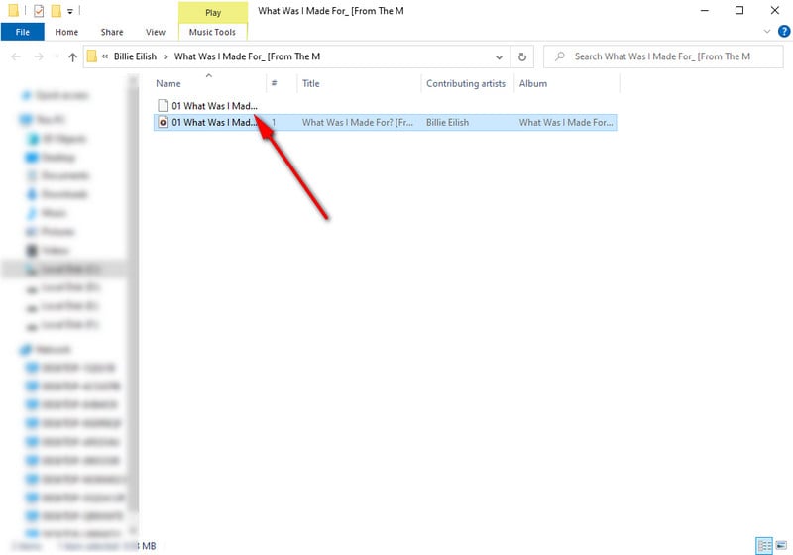
Task: Click title cell What Was I Made For? [Fr...
Action: coord(358,122)
